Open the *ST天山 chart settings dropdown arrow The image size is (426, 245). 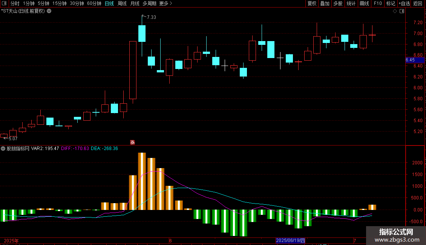point(49,11)
